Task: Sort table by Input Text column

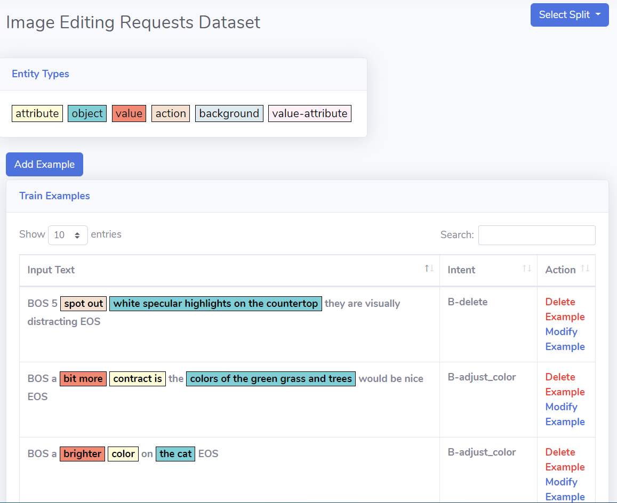Action: point(229,270)
